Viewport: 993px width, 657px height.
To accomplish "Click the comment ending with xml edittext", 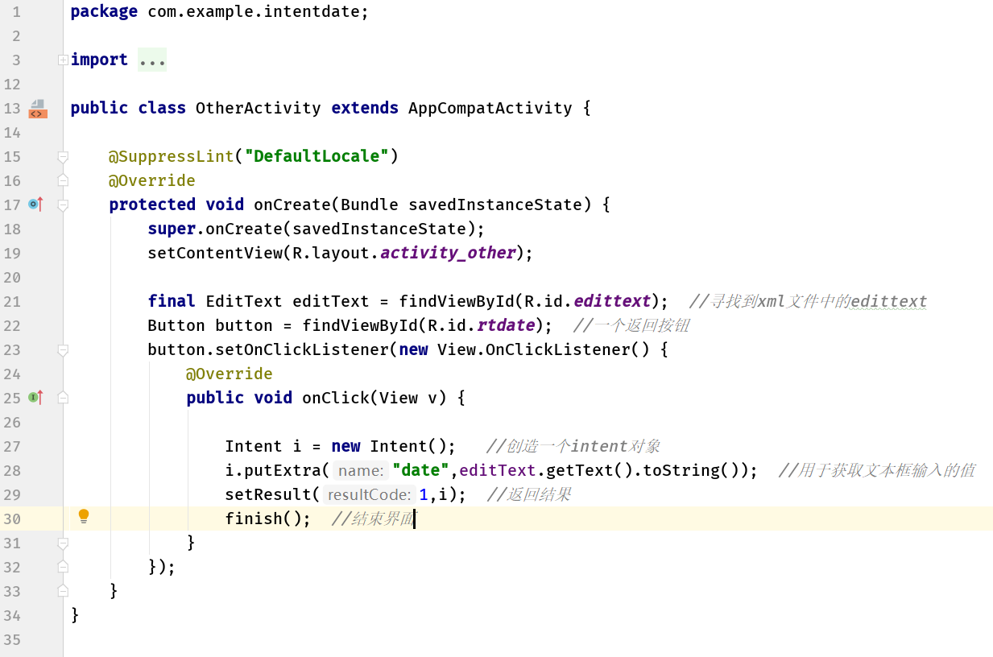I will (x=809, y=301).
